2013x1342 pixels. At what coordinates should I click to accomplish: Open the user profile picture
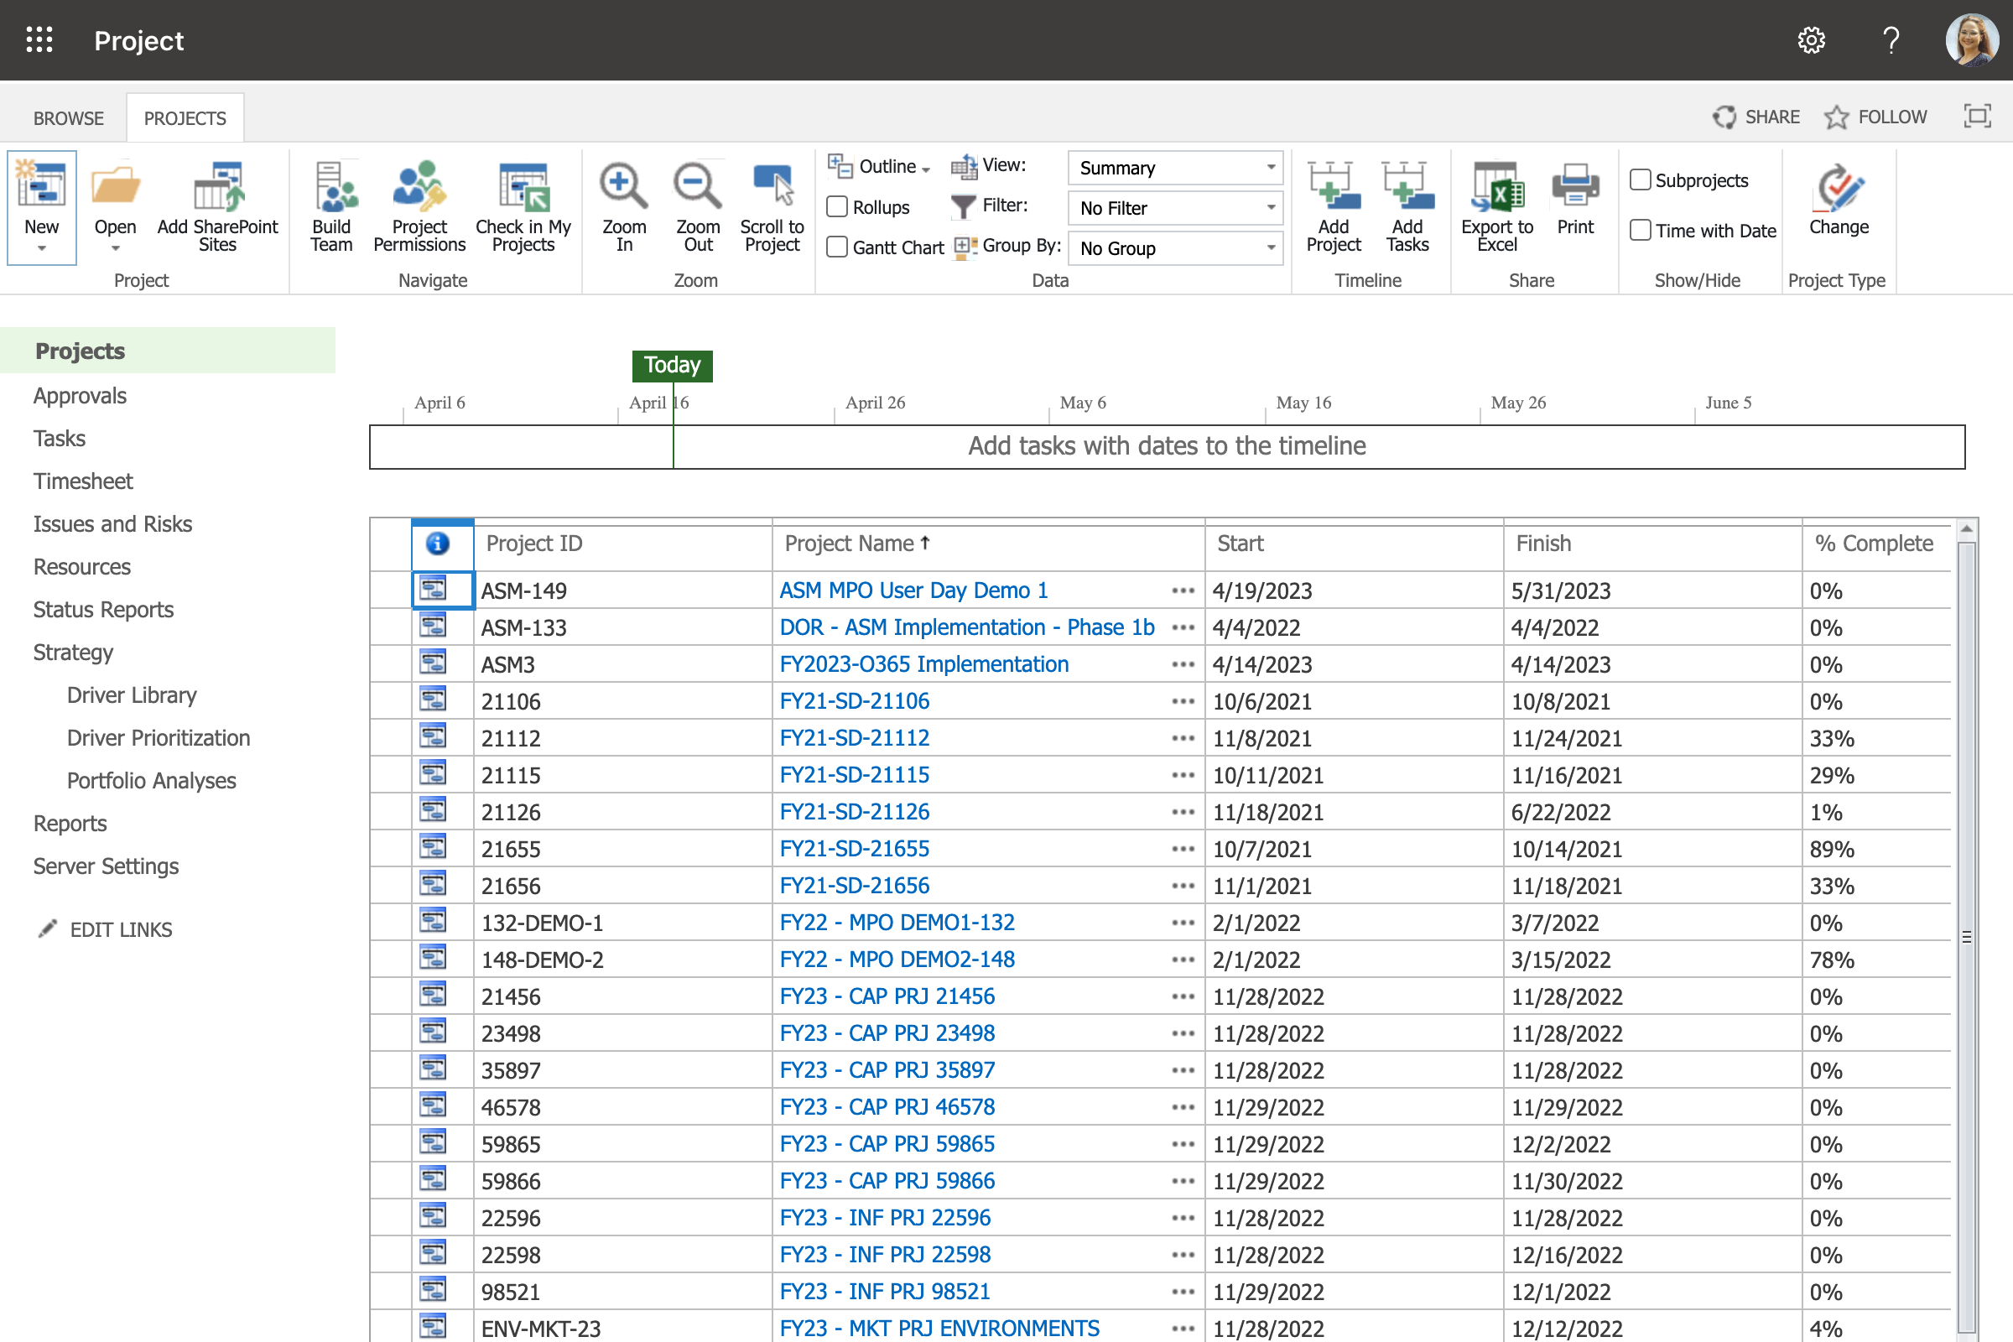click(1971, 39)
